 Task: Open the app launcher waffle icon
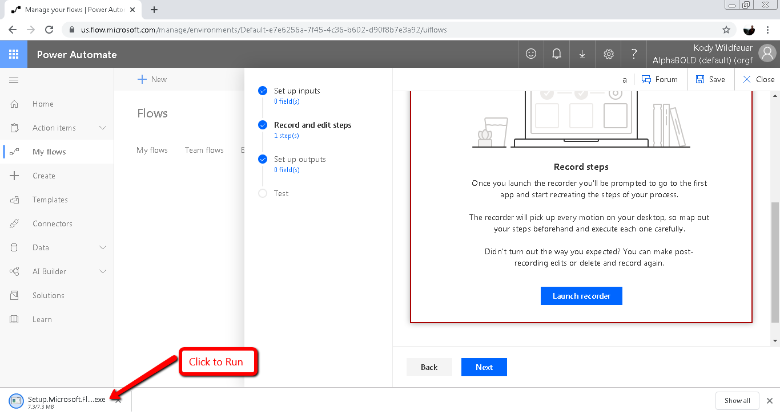(x=14, y=54)
